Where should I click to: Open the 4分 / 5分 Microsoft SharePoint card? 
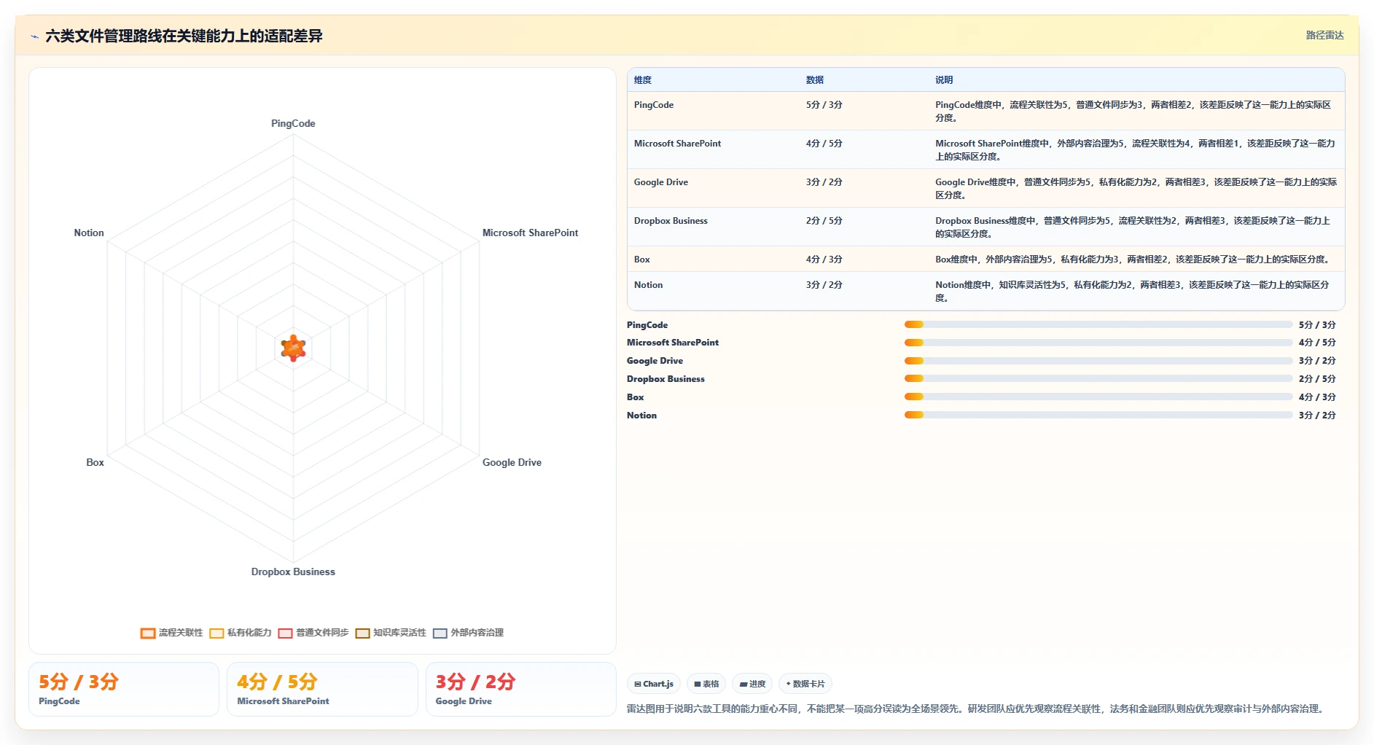tap(322, 690)
